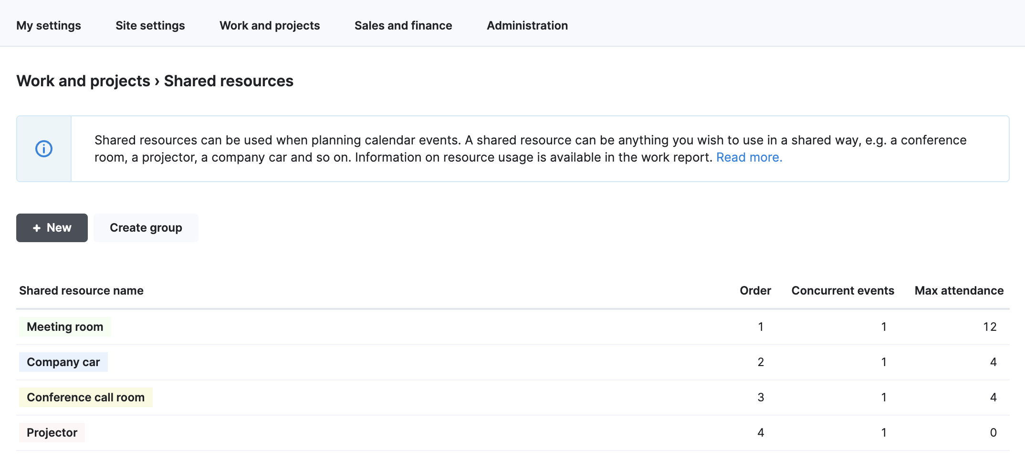Select the Order value 1 for Meeting room

[761, 327]
